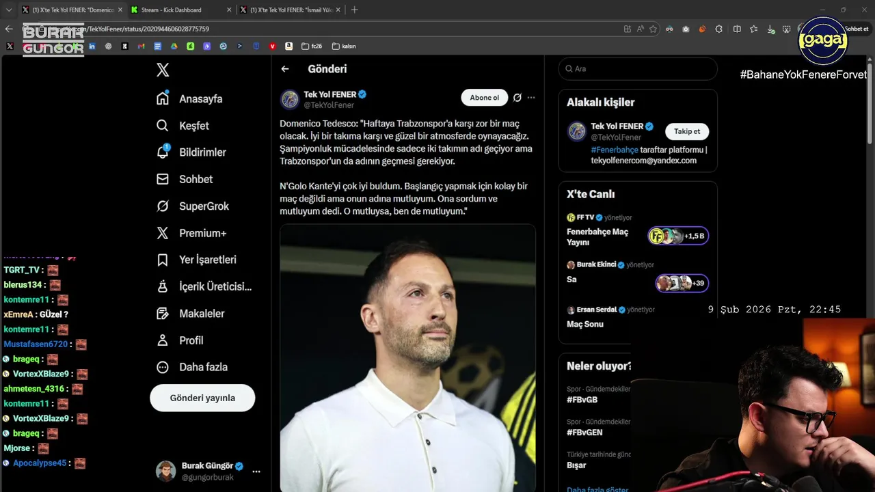Open a new browser tab

click(x=354, y=10)
